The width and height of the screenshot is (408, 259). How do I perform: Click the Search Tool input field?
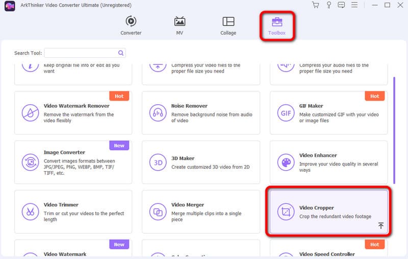click(85, 53)
